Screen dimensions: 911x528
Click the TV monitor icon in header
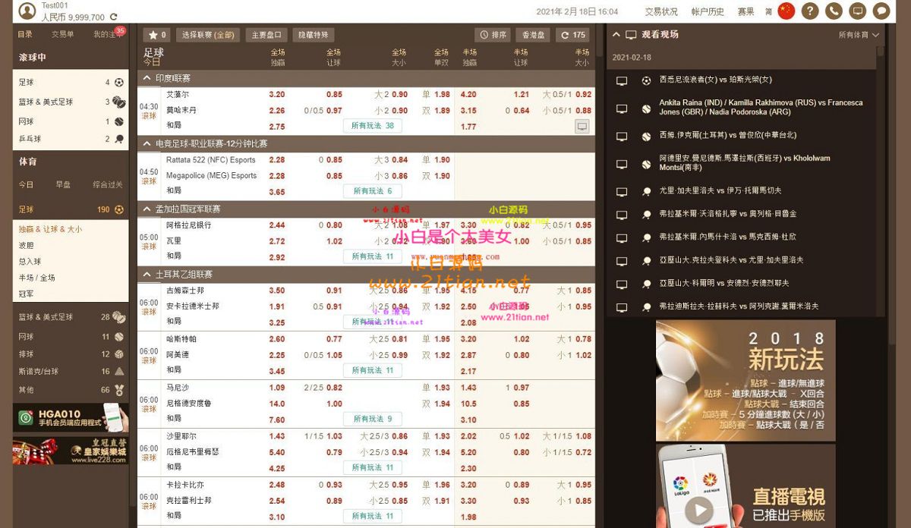point(857,11)
